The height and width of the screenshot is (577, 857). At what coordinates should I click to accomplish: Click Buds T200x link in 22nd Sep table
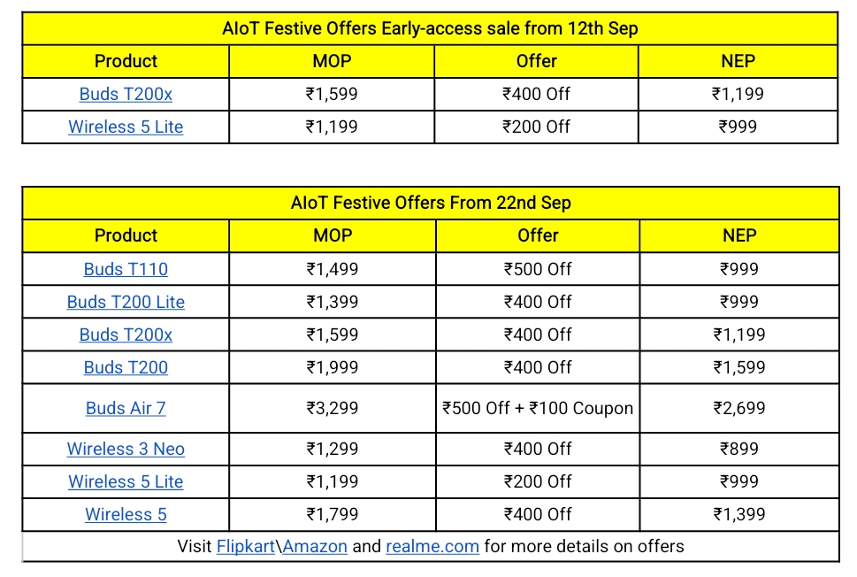pyautogui.click(x=126, y=335)
